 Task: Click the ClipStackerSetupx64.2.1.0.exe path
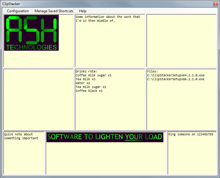click(176, 75)
